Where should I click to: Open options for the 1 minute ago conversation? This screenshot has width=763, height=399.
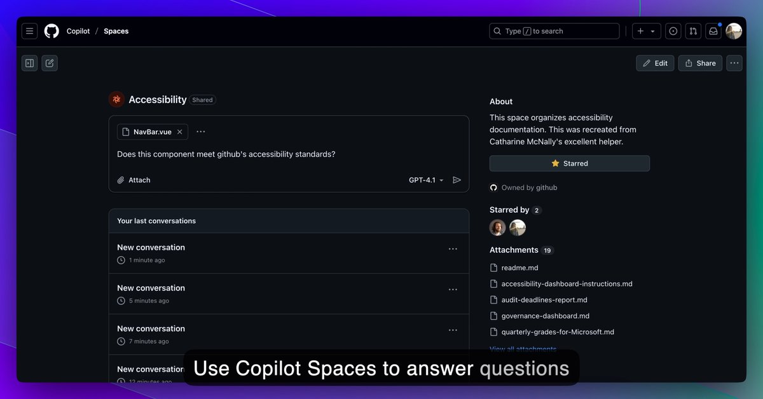(x=453, y=249)
